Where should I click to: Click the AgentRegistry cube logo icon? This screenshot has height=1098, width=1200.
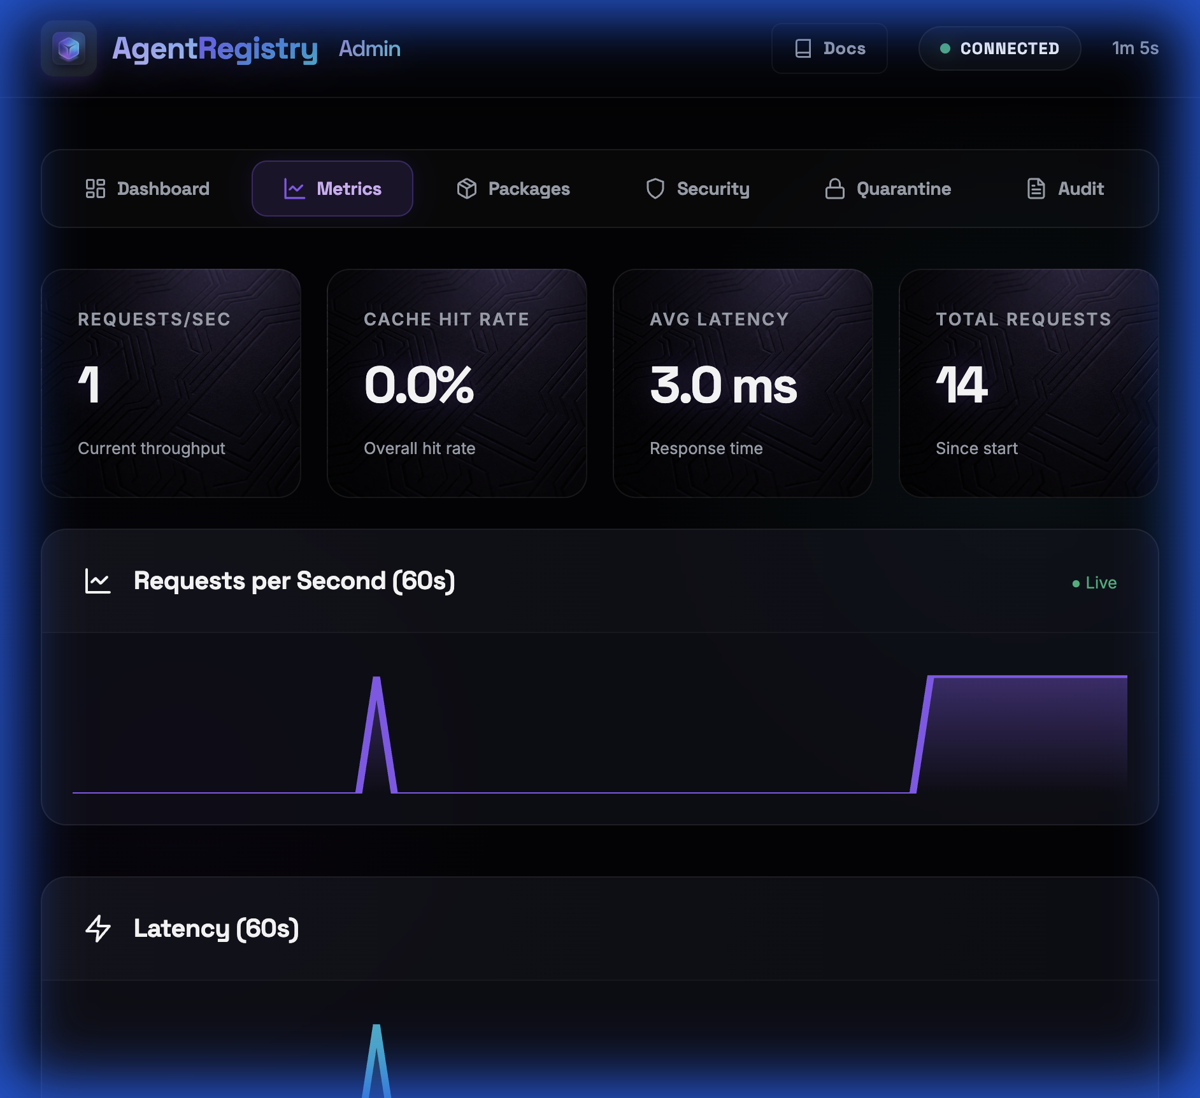coord(69,48)
